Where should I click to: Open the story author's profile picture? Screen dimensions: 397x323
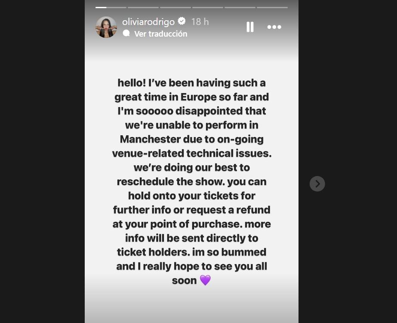(x=106, y=27)
